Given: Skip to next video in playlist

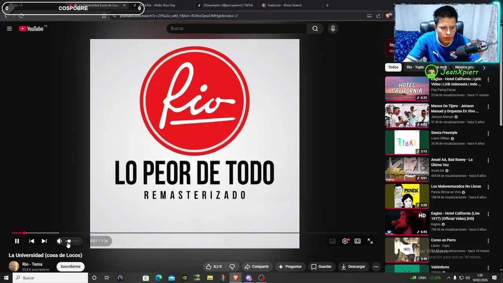Looking at the screenshot, I should click(44, 241).
